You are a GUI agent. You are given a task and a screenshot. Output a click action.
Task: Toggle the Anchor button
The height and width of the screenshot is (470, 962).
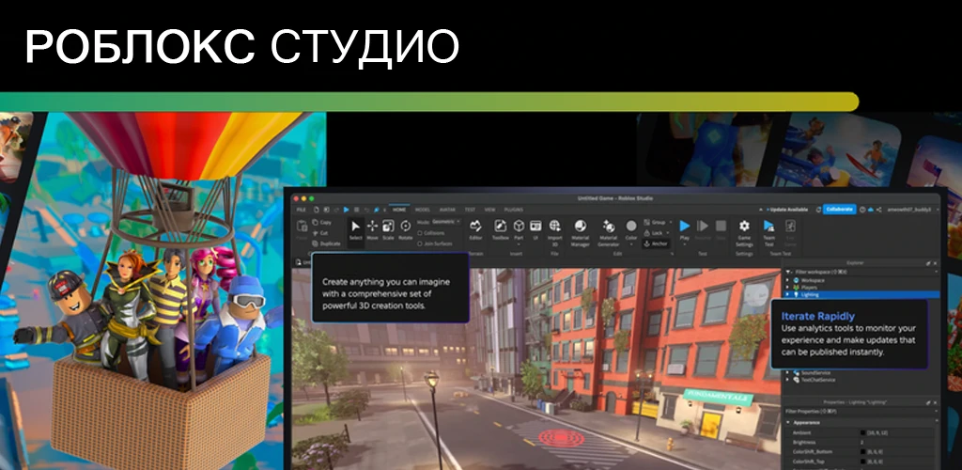(x=656, y=243)
